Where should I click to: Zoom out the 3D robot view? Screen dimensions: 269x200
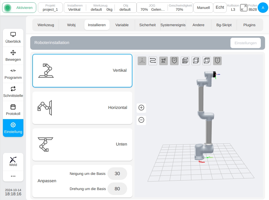coord(141,120)
